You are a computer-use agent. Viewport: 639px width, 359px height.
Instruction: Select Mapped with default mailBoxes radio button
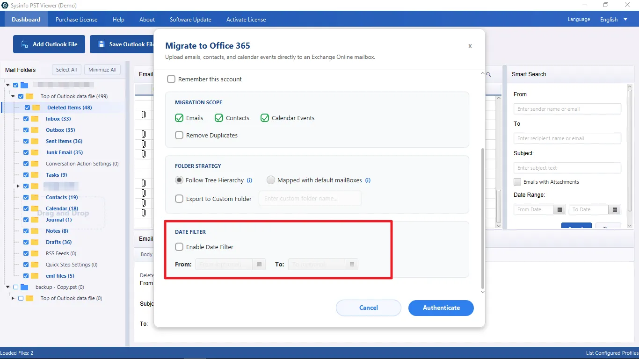pyautogui.click(x=271, y=180)
